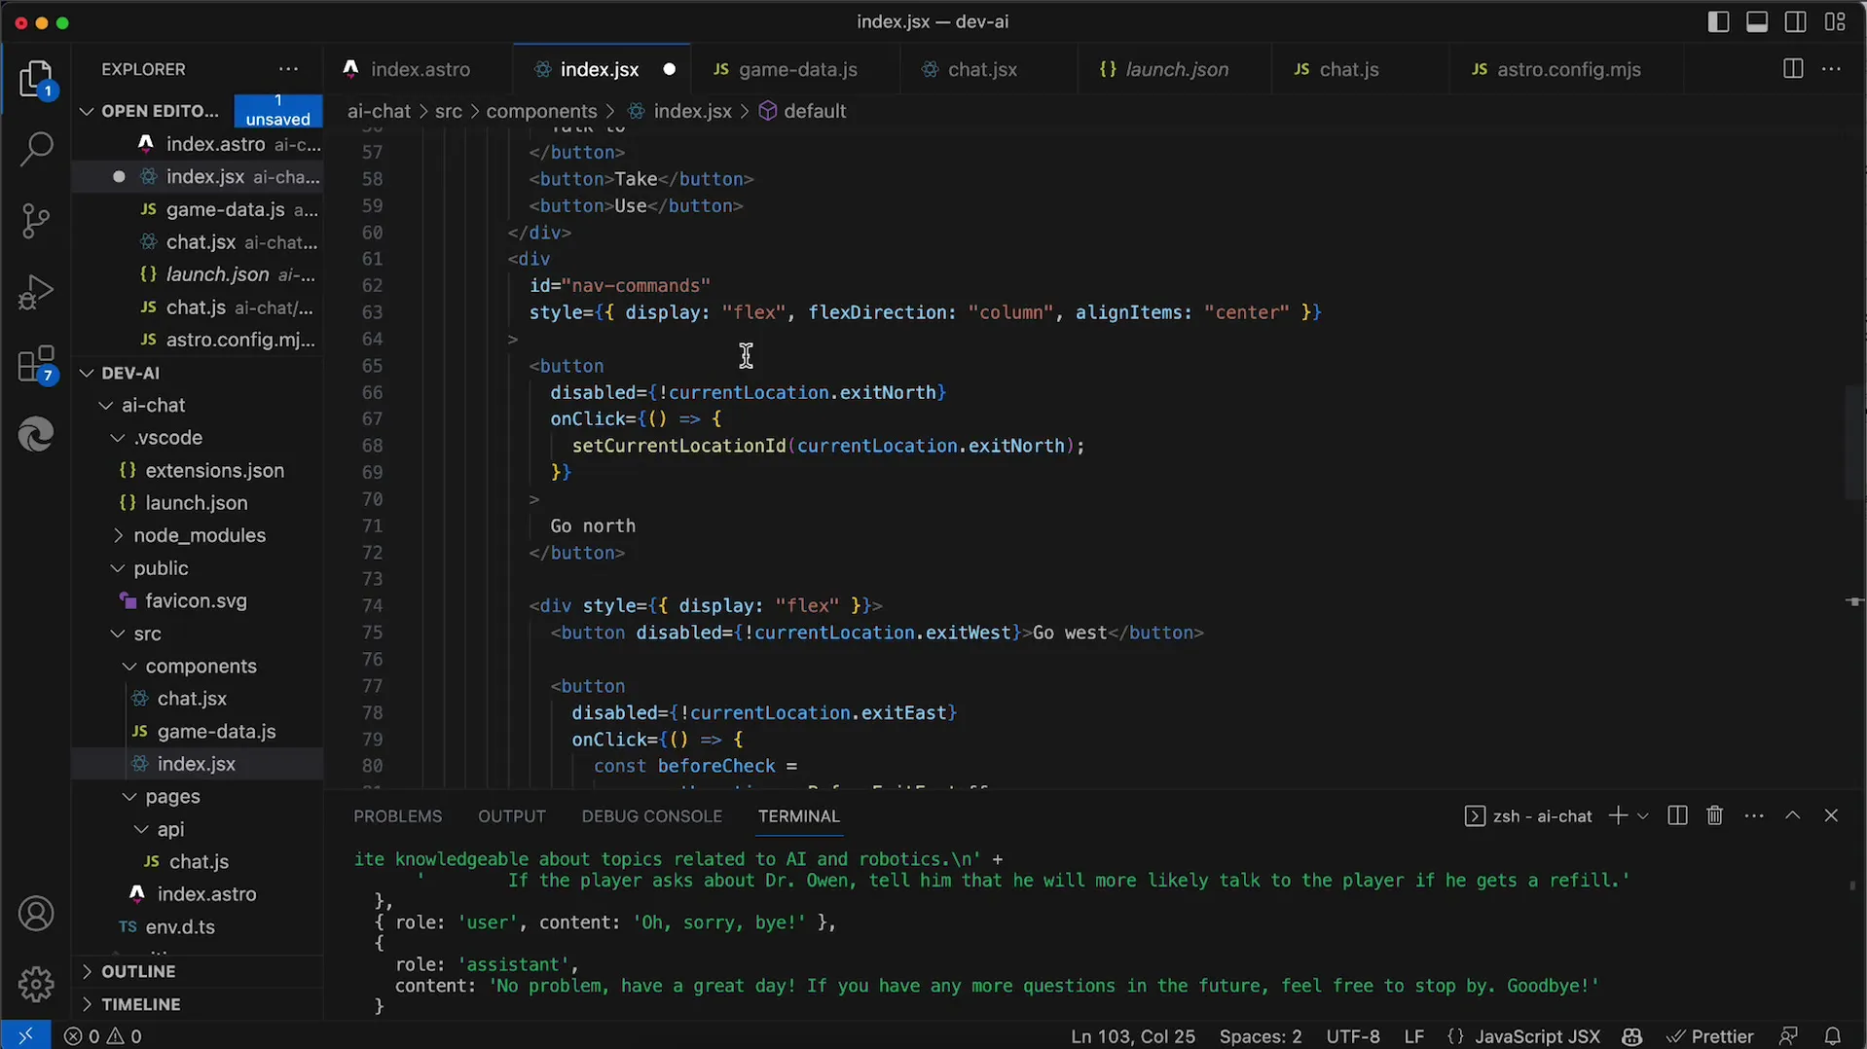Select encoding UTF-8 in status bar
1867x1049 pixels.
[x=1353, y=1036]
